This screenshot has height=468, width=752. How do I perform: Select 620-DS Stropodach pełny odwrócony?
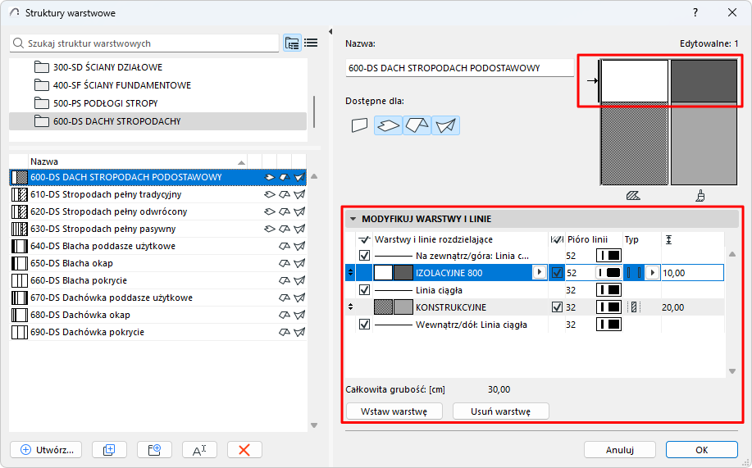click(157, 211)
